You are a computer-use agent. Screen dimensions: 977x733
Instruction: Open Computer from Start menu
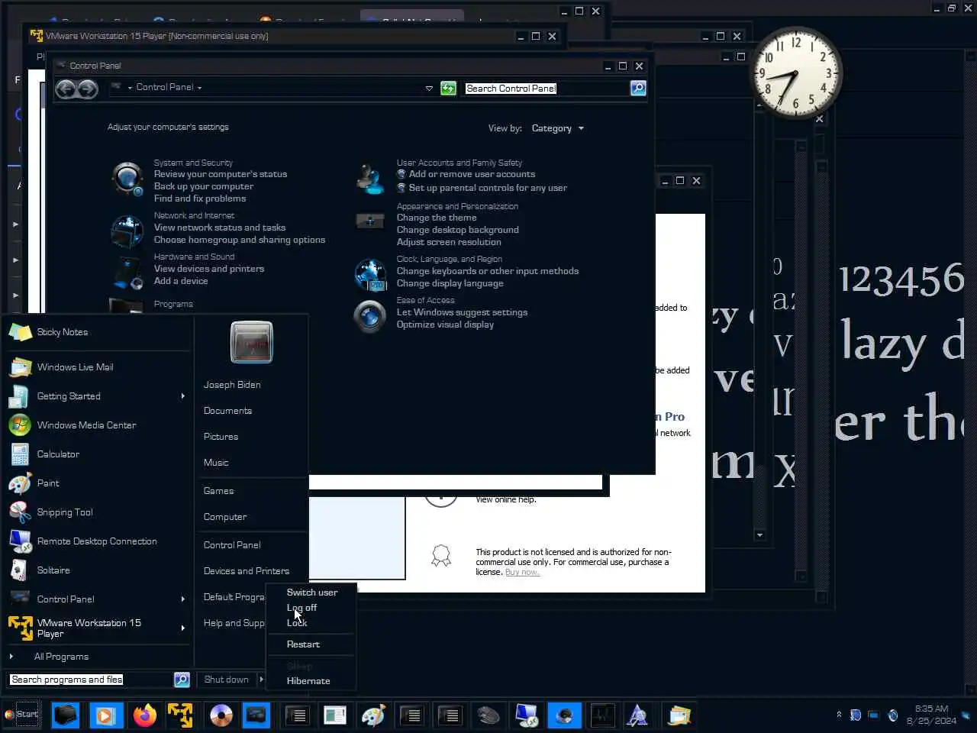click(x=225, y=517)
